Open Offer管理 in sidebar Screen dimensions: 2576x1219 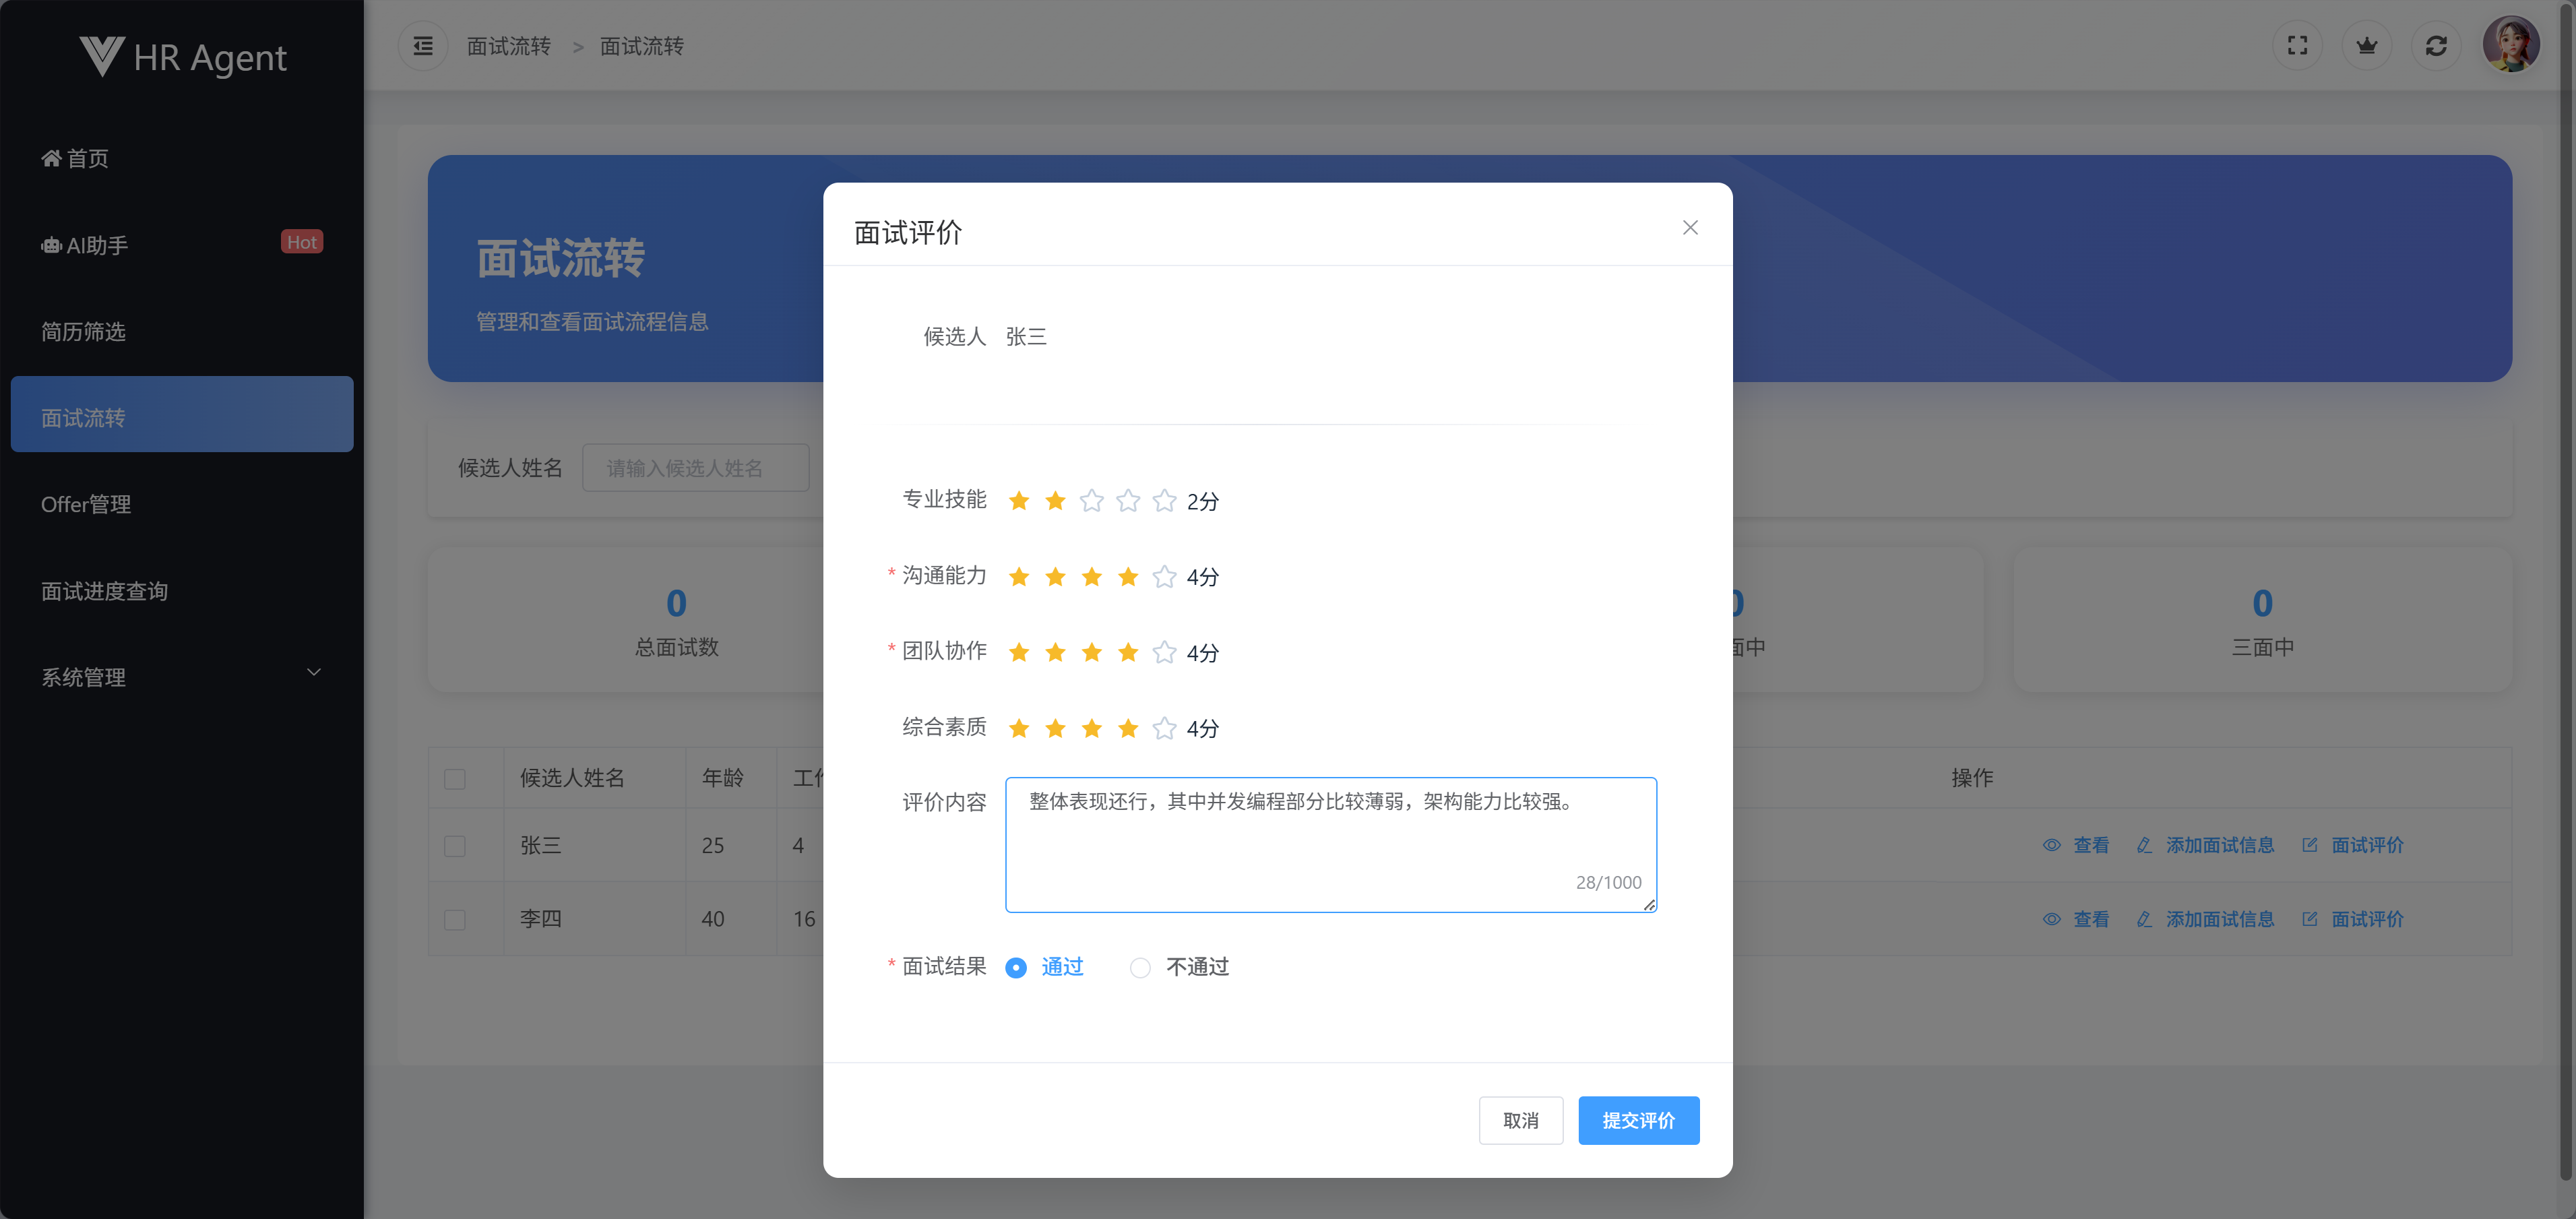pos(86,504)
